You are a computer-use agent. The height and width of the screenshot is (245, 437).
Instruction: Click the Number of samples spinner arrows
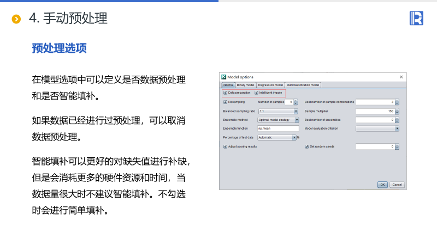tap(296, 102)
